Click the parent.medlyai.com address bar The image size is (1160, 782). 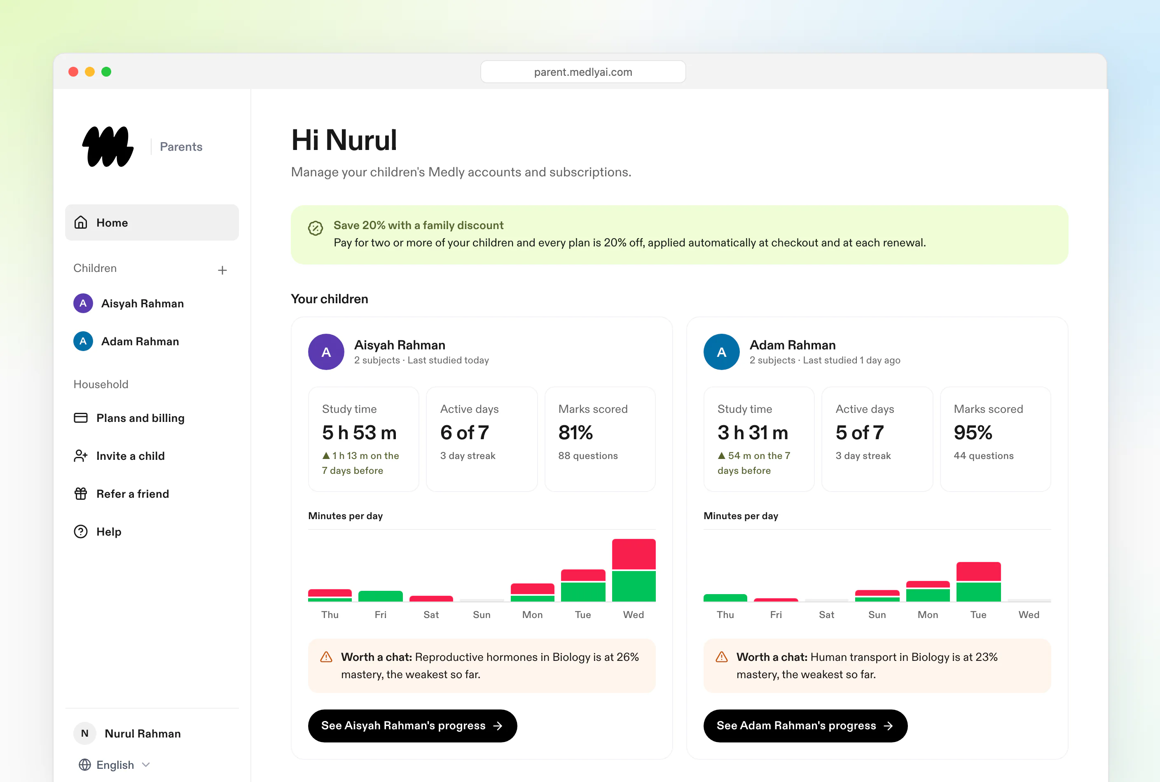point(583,72)
